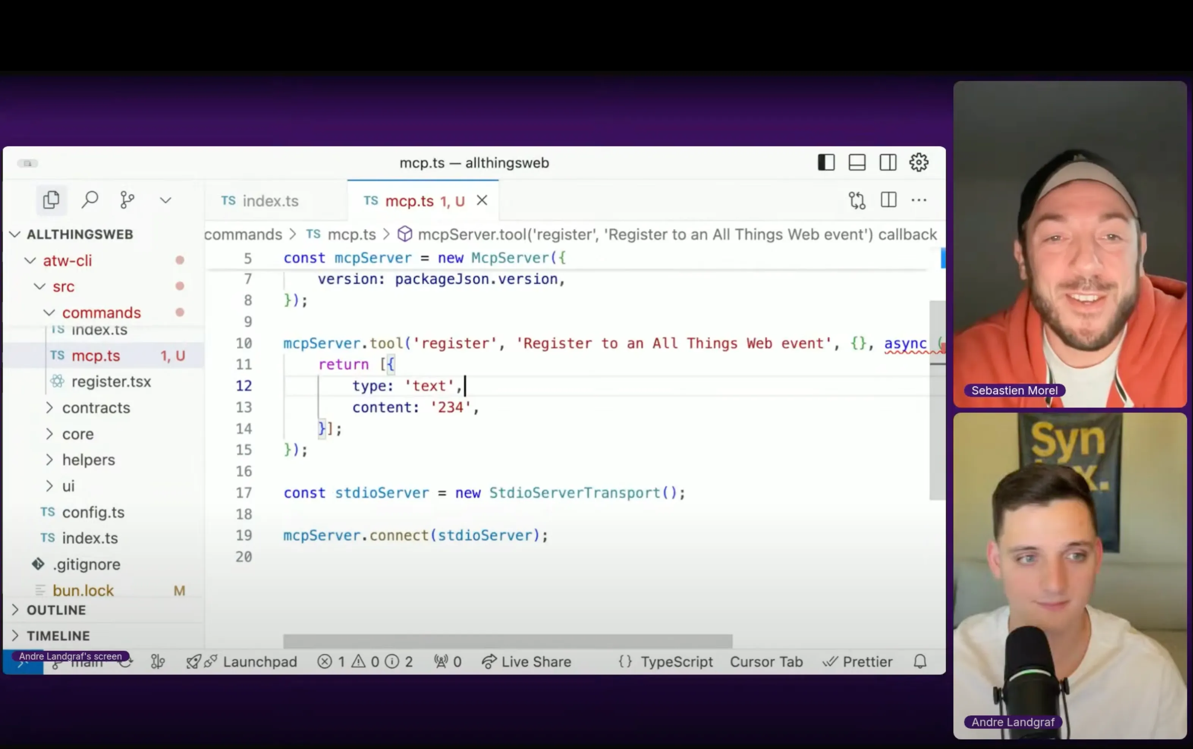Toggle bottom panel layout button
Viewport: 1193px width, 749px height.
point(857,162)
